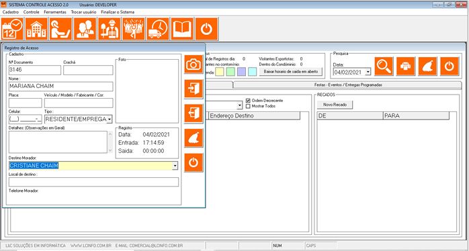The image size is (469, 251).
Task: Open the receptionist at laptop toolbar icon
Action: click(x=60, y=29)
